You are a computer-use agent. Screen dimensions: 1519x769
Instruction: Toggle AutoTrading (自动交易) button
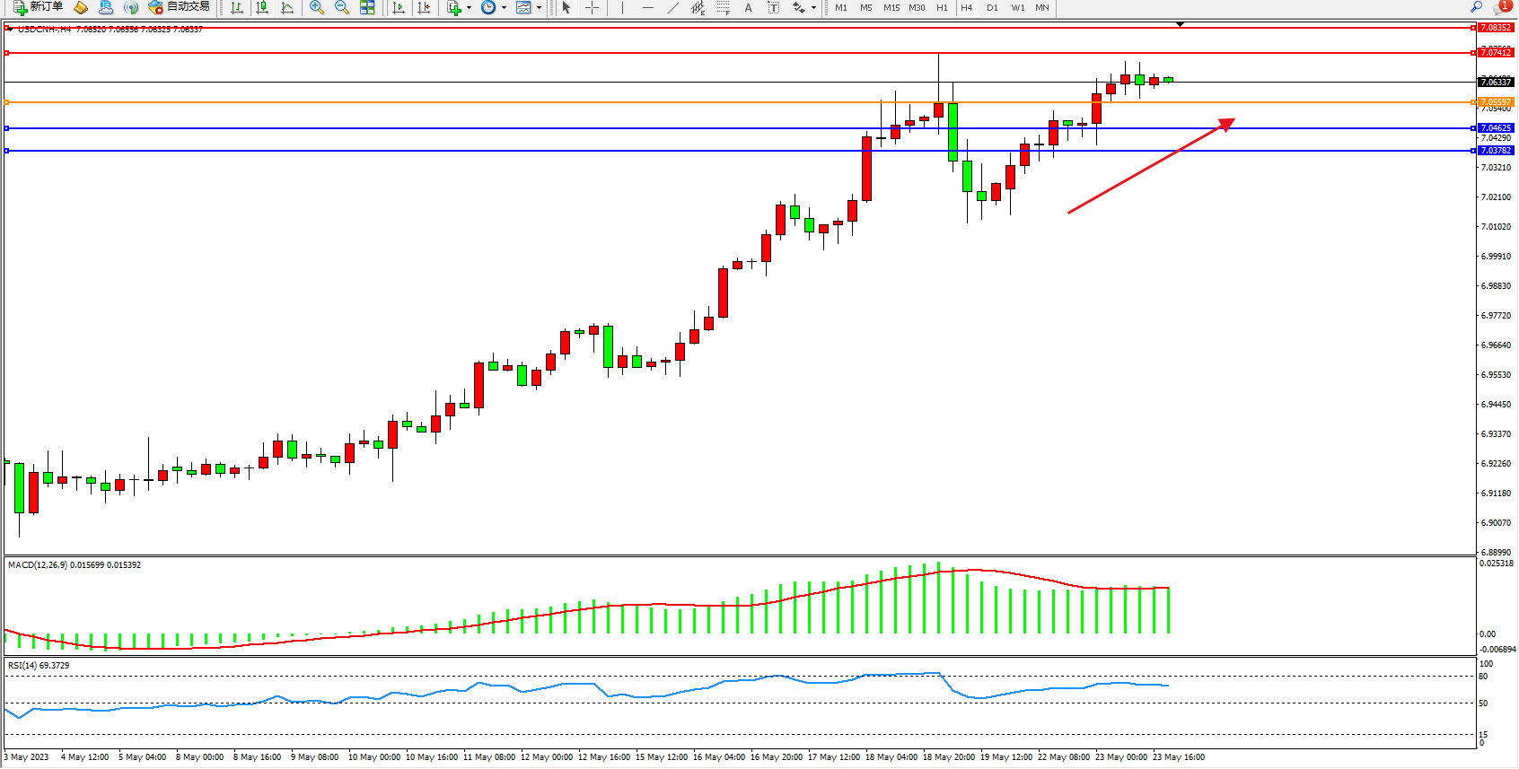coord(179,7)
